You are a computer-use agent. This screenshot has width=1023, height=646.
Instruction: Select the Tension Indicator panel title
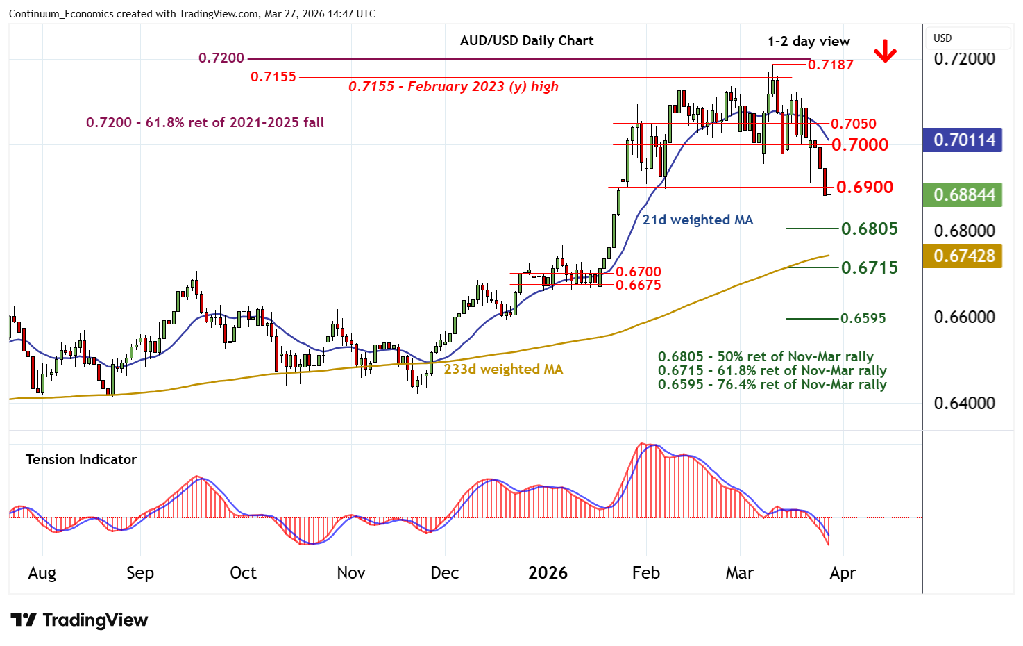click(81, 459)
